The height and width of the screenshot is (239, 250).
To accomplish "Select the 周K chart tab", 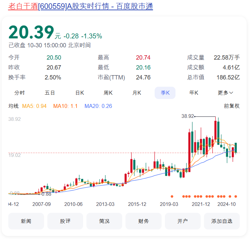I will point(108,93).
